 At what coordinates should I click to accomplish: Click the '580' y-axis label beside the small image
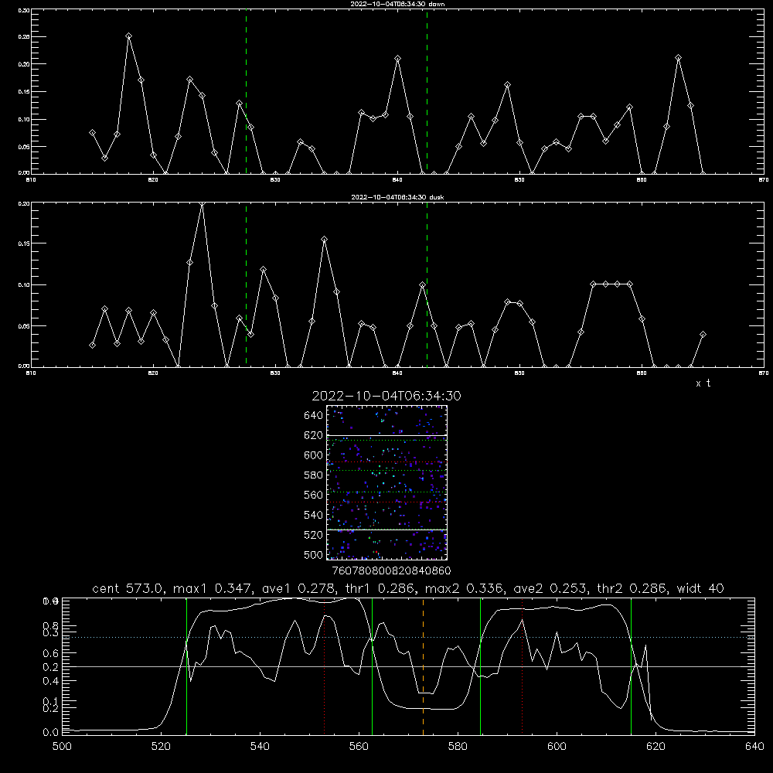(x=314, y=475)
